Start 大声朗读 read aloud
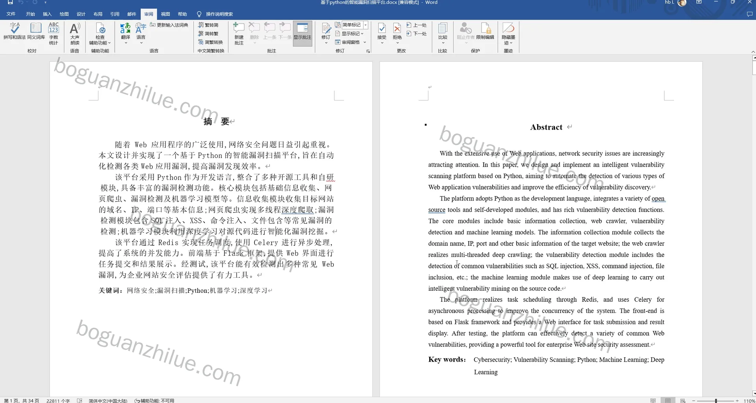 [x=75, y=33]
